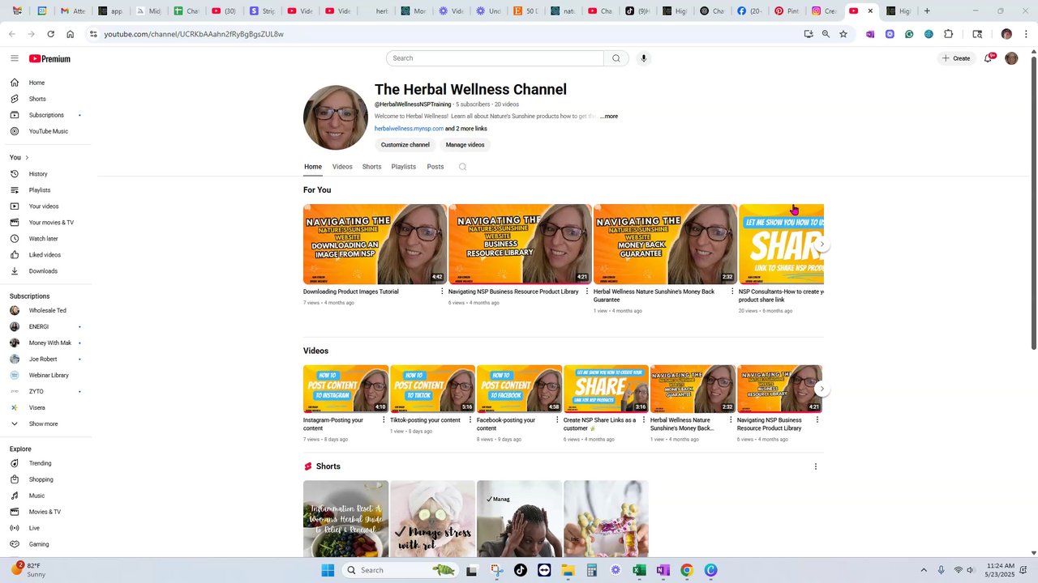Bookmark this page star icon
The image size is (1038, 583).
pyautogui.click(x=843, y=34)
